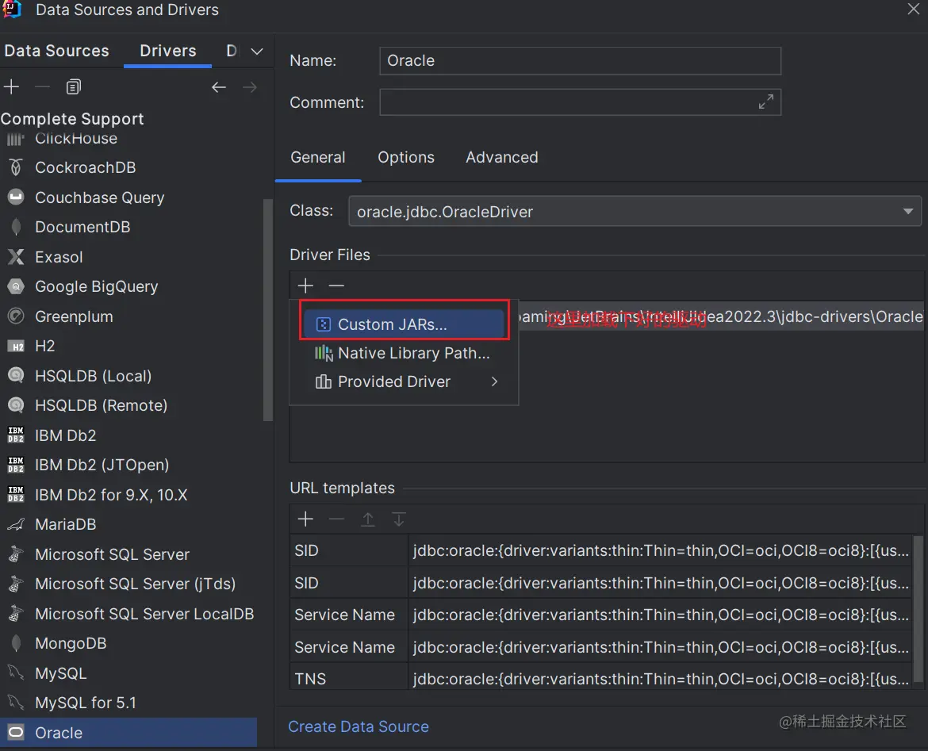Click the Google BigQuery icon

(x=16, y=286)
